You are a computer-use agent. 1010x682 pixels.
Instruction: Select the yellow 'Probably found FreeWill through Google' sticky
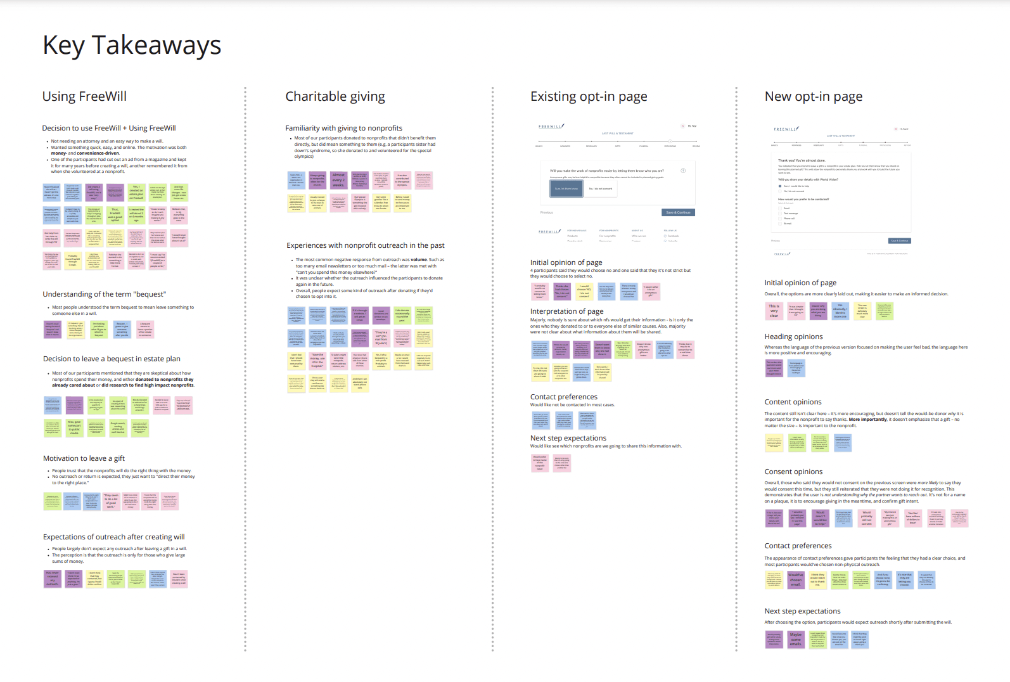click(73, 261)
